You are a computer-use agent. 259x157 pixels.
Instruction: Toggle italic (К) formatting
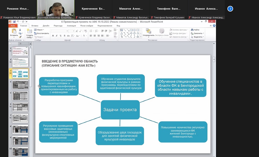pos(56,36)
